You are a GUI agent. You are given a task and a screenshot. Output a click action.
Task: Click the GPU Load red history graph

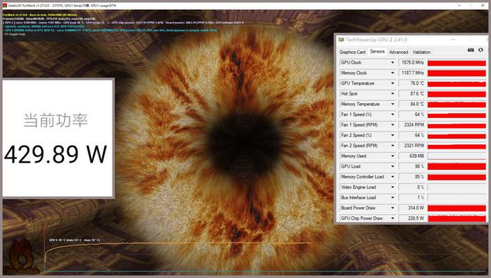coord(457,166)
